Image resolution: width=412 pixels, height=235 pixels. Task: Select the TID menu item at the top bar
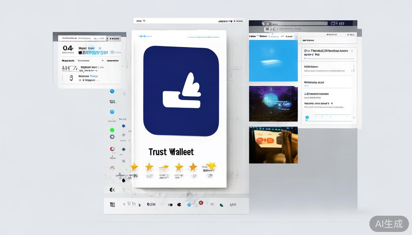tap(139, 21)
